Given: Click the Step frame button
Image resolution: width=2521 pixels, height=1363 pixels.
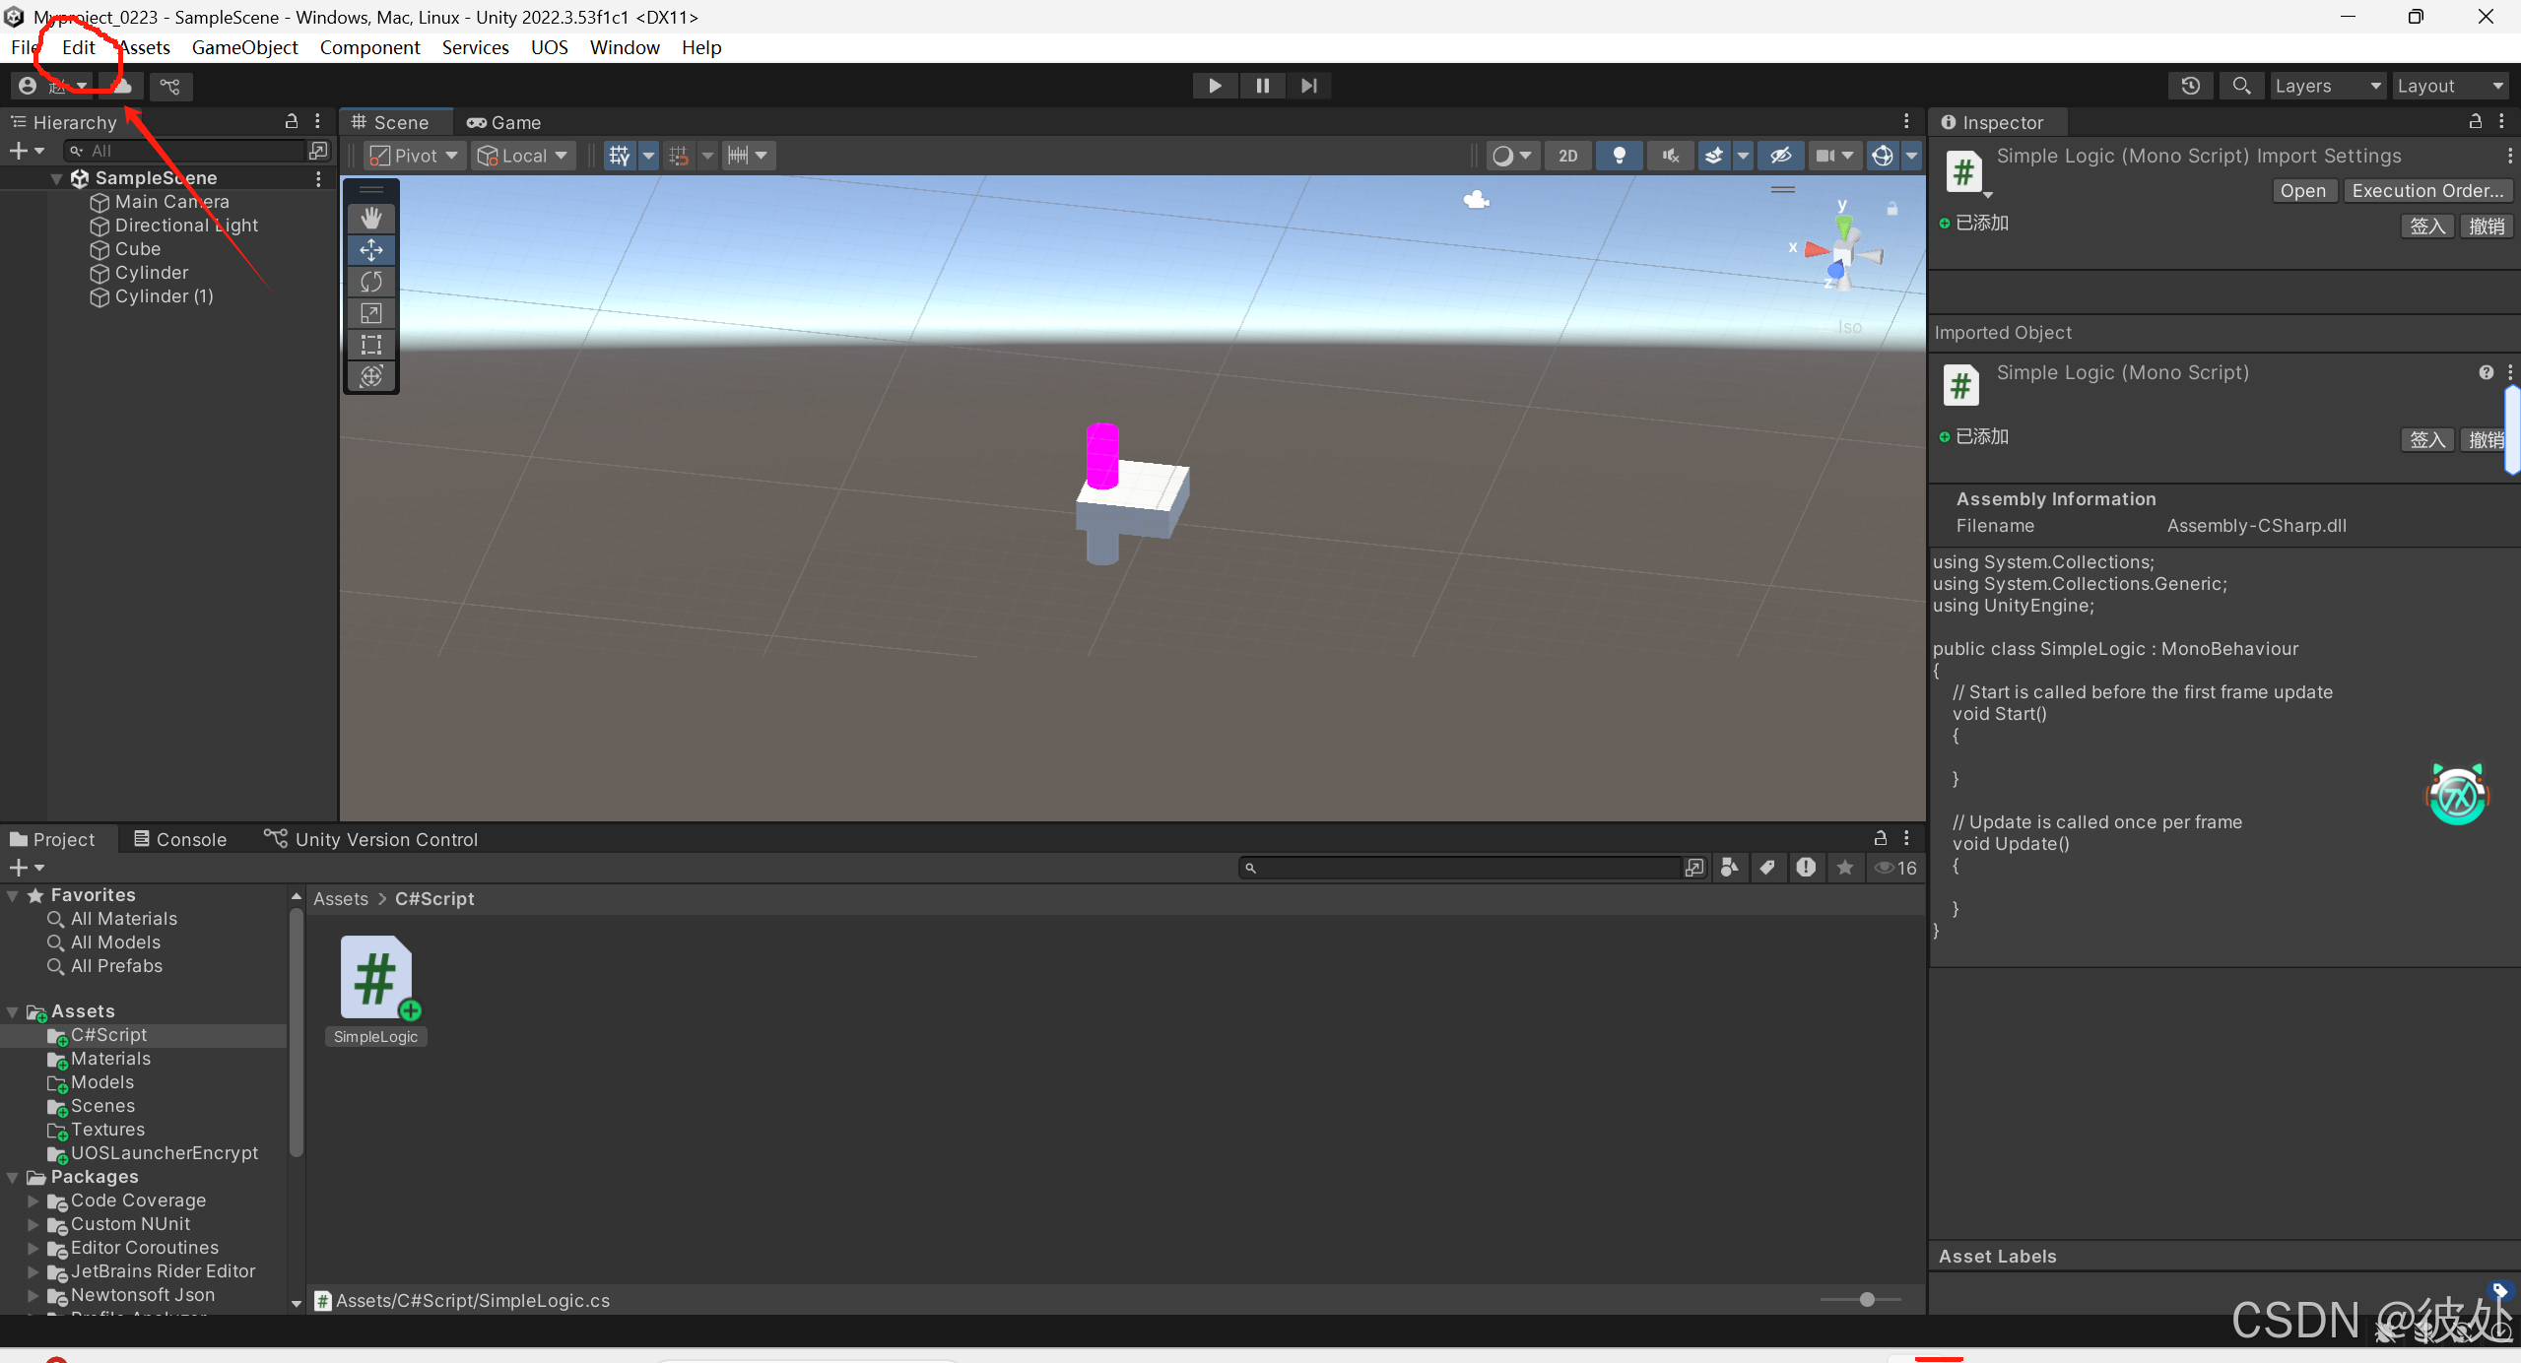Looking at the screenshot, I should coord(1308,86).
